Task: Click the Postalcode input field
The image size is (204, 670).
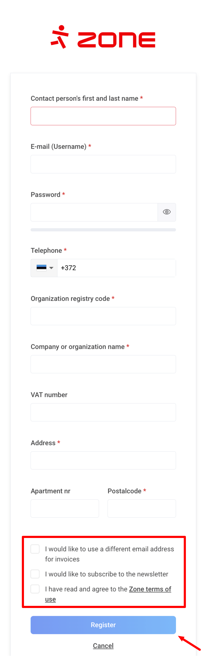Action: (142, 508)
